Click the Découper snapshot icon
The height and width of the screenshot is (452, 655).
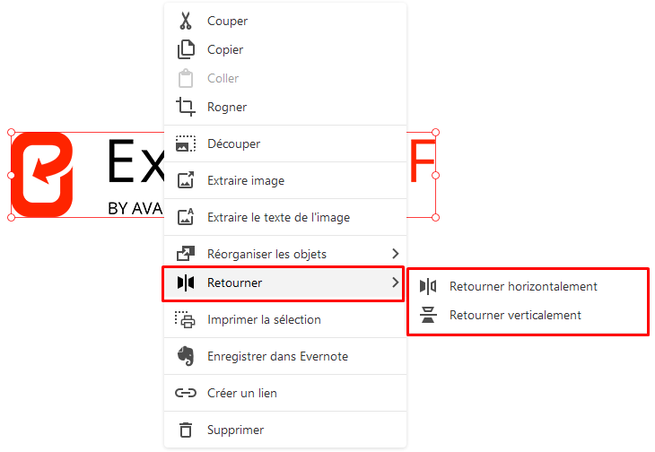coord(186,143)
